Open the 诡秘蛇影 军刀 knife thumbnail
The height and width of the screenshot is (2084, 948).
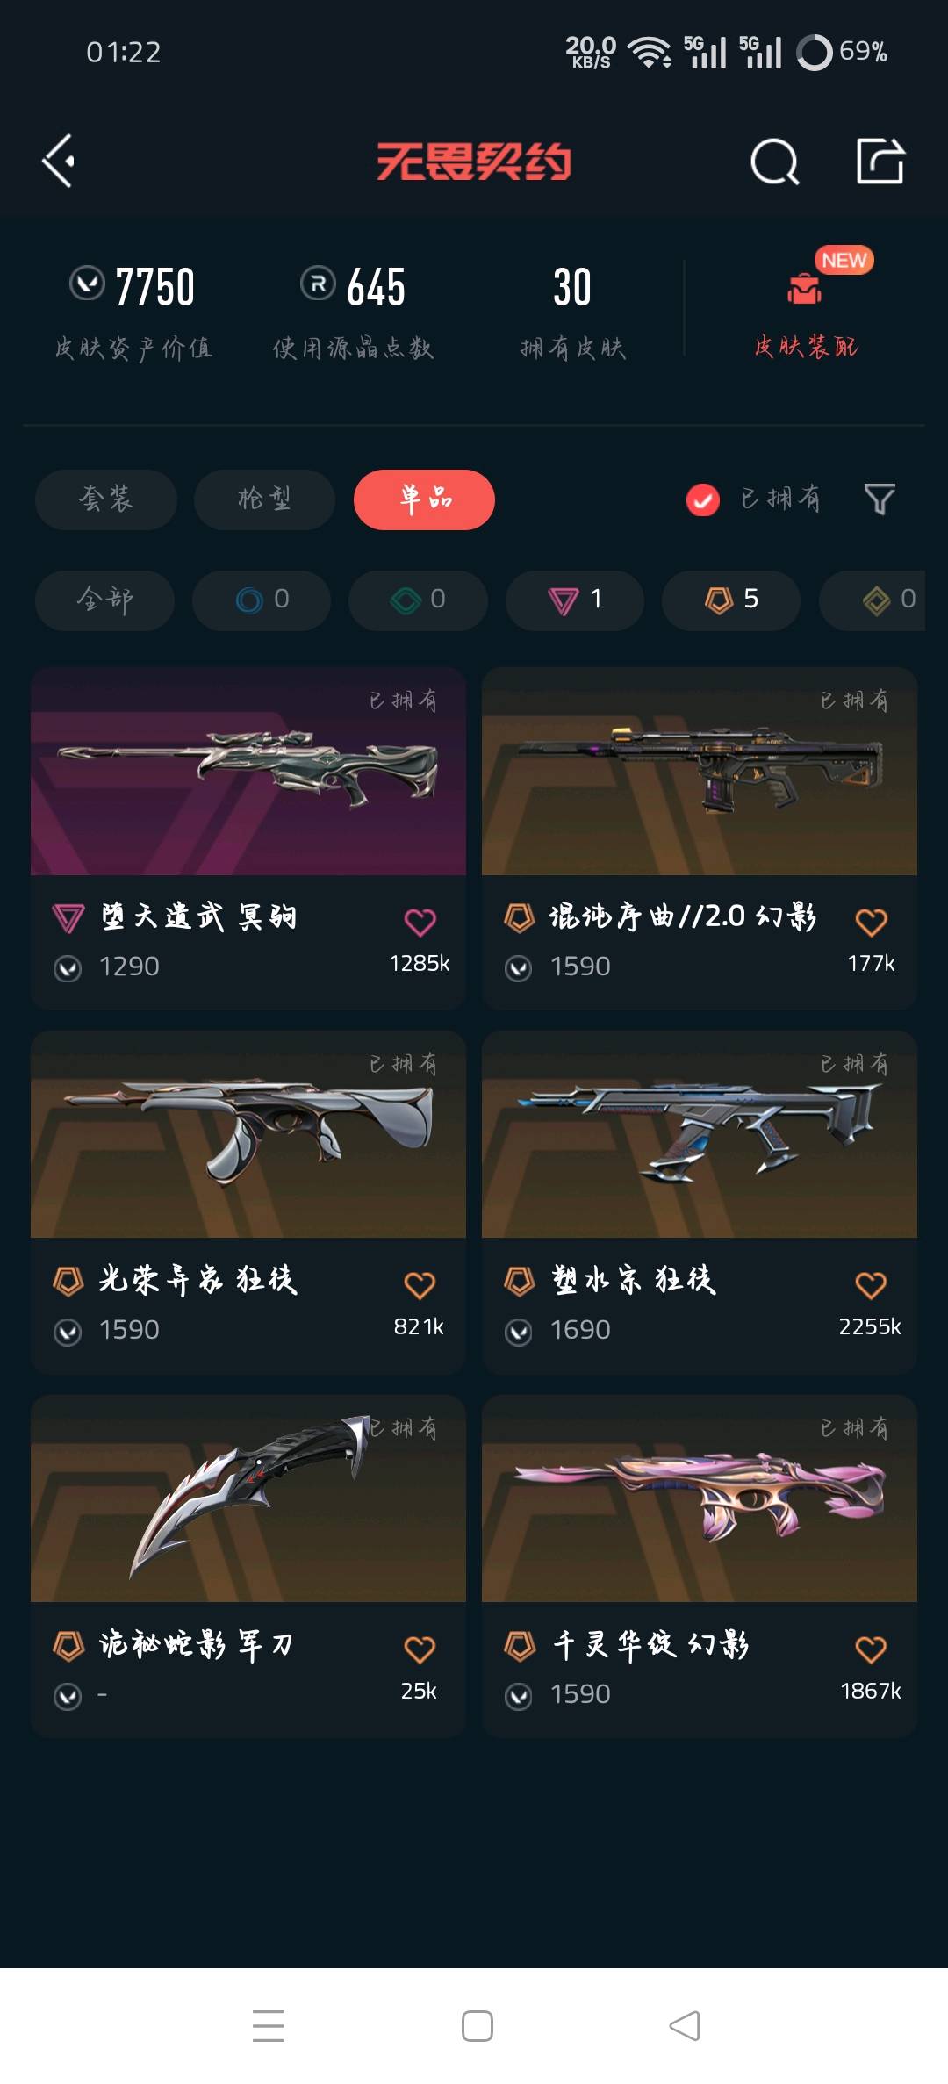[248, 1498]
